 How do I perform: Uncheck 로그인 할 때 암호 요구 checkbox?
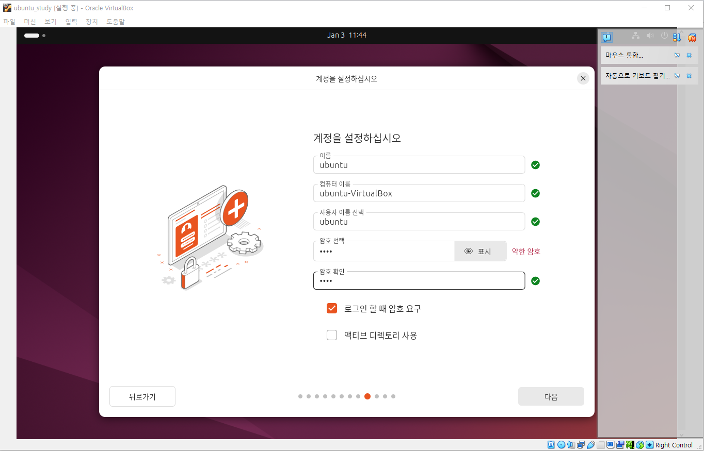pyautogui.click(x=332, y=308)
